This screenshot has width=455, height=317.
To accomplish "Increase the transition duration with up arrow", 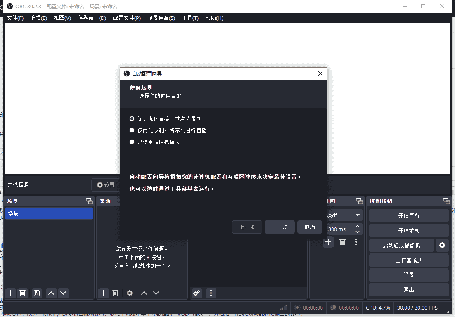I will 358,226.
